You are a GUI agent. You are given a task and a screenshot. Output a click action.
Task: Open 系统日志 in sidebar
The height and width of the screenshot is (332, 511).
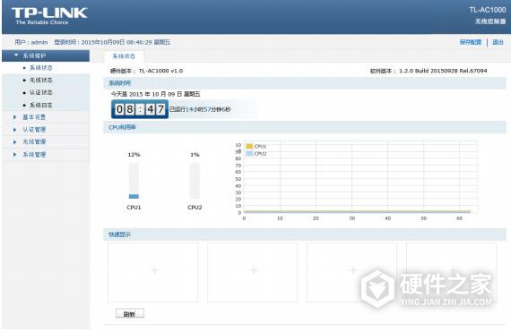pos(41,105)
